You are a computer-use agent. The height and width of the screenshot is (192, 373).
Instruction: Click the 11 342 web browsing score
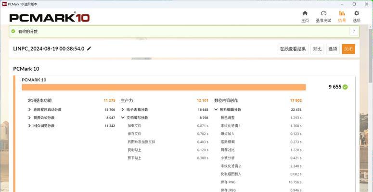pyautogui.click(x=110, y=126)
